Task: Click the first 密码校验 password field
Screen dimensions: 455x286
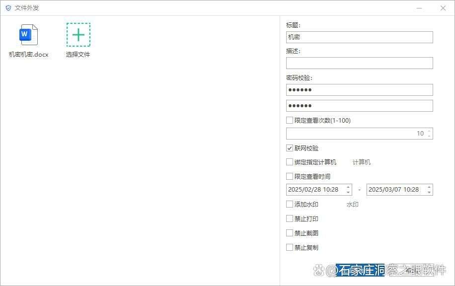Action: [x=359, y=89]
